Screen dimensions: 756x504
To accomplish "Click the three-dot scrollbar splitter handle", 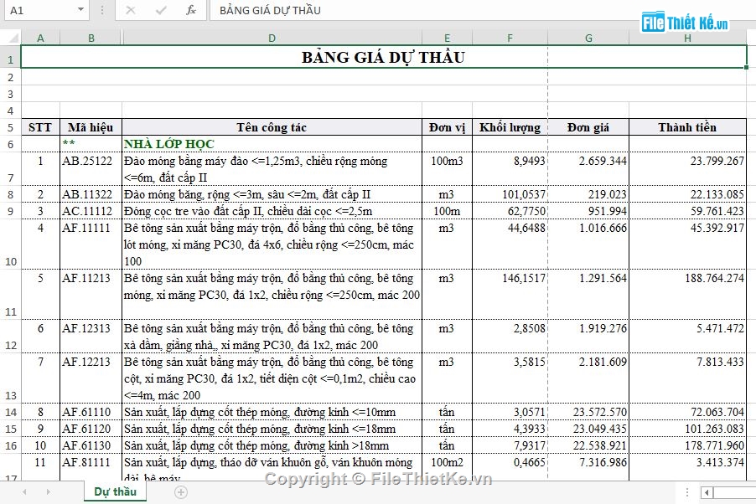I will click(687, 492).
